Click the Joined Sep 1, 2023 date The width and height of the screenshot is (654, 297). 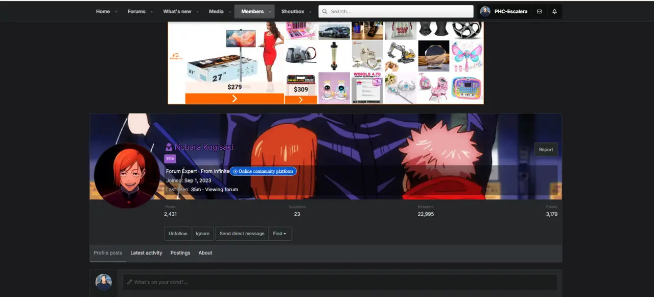point(198,180)
